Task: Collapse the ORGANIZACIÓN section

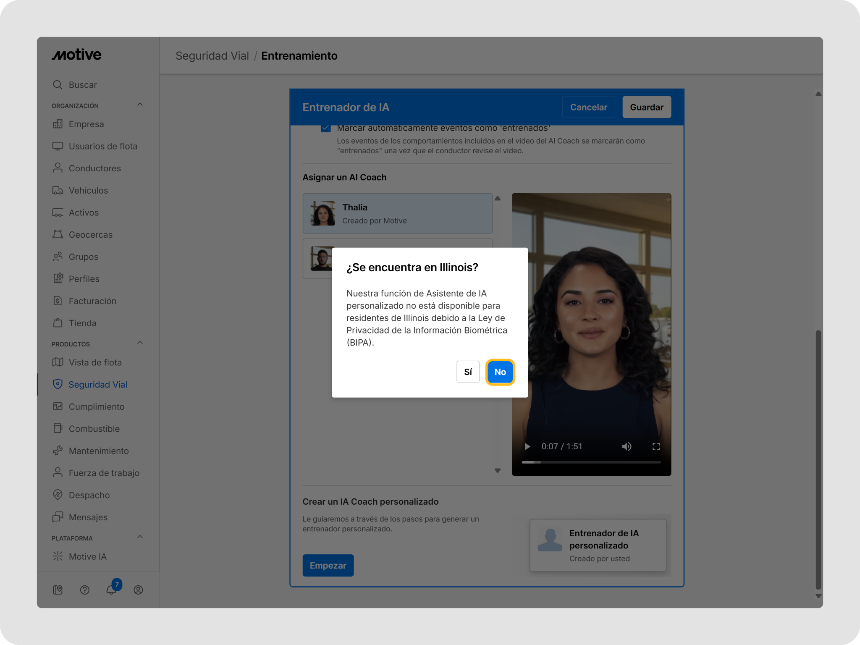Action: pos(140,105)
